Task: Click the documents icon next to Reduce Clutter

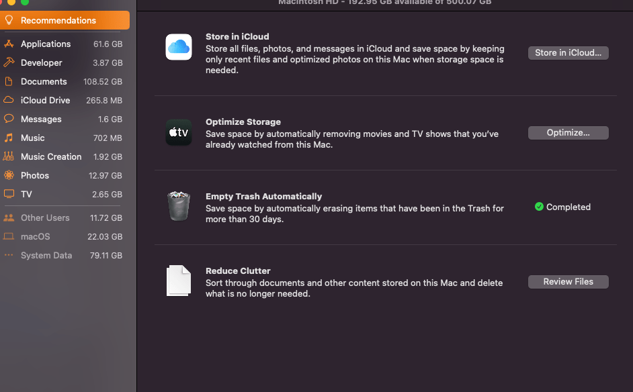Action: [178, 281]
